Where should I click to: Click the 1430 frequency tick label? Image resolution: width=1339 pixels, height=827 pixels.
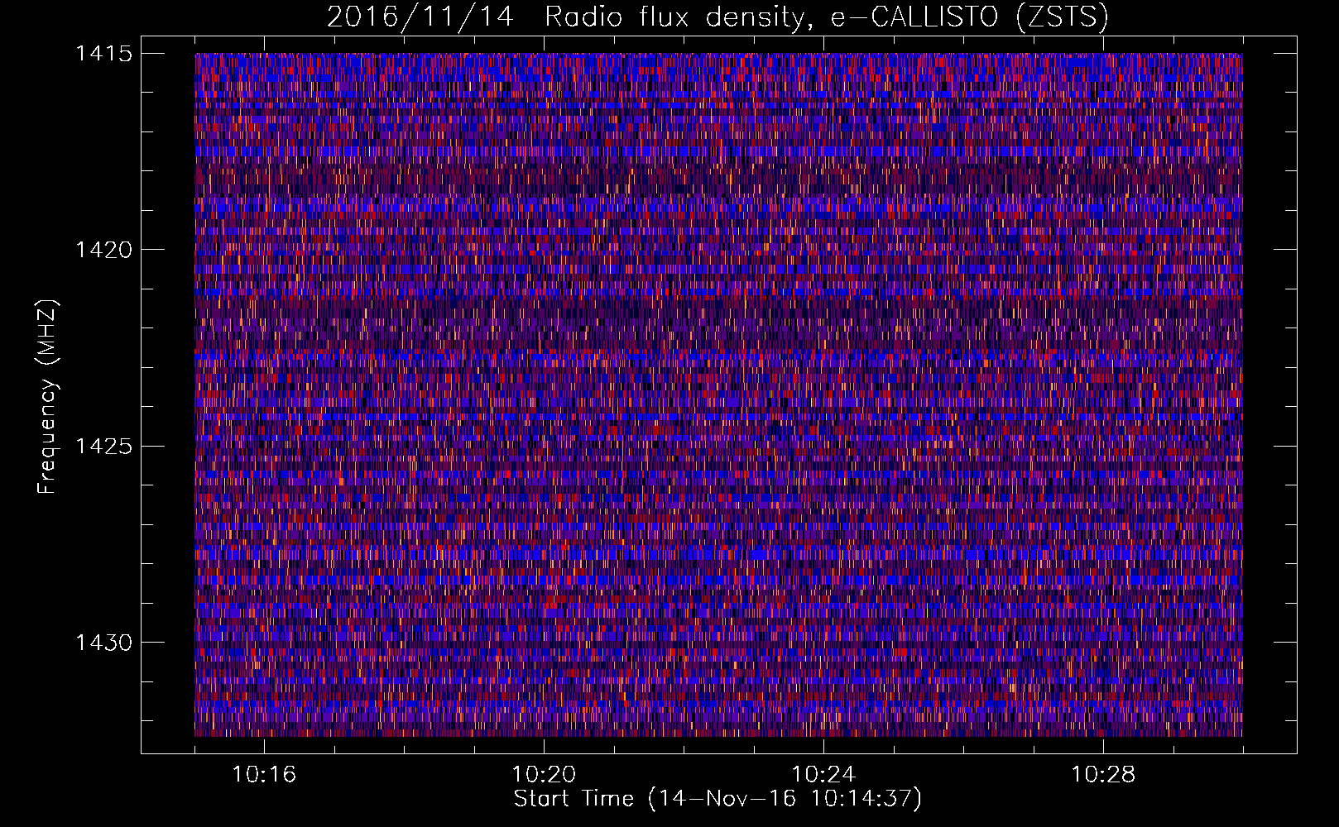coord(103,643)
